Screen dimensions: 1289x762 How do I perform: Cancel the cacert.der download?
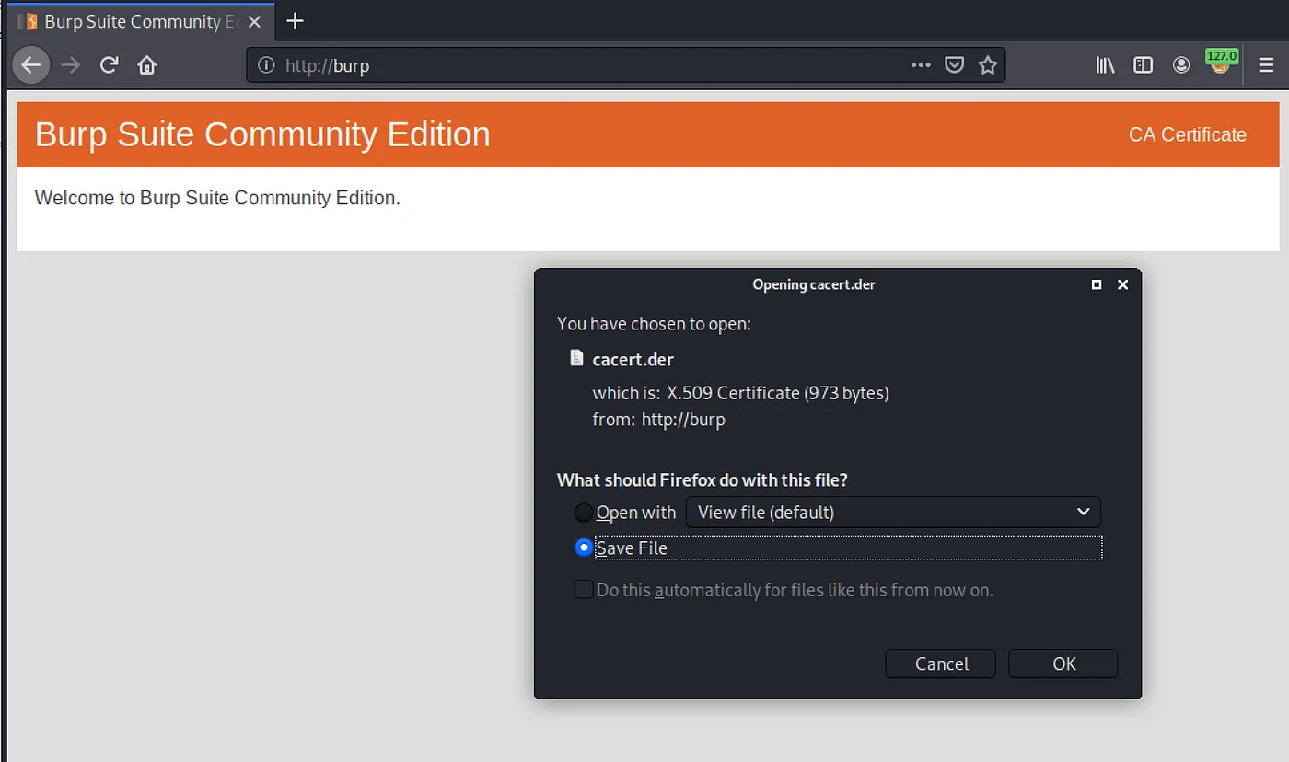click(x=940, y=664)
